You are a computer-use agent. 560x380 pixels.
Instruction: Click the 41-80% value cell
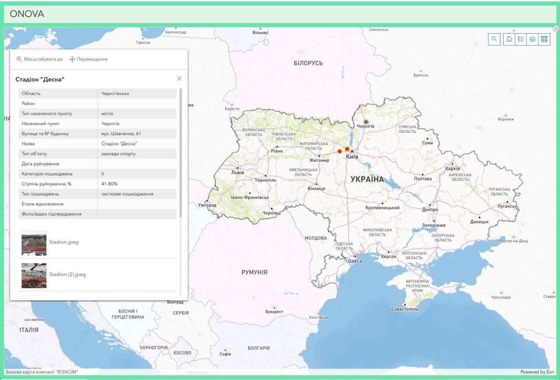tap(137, 184)
